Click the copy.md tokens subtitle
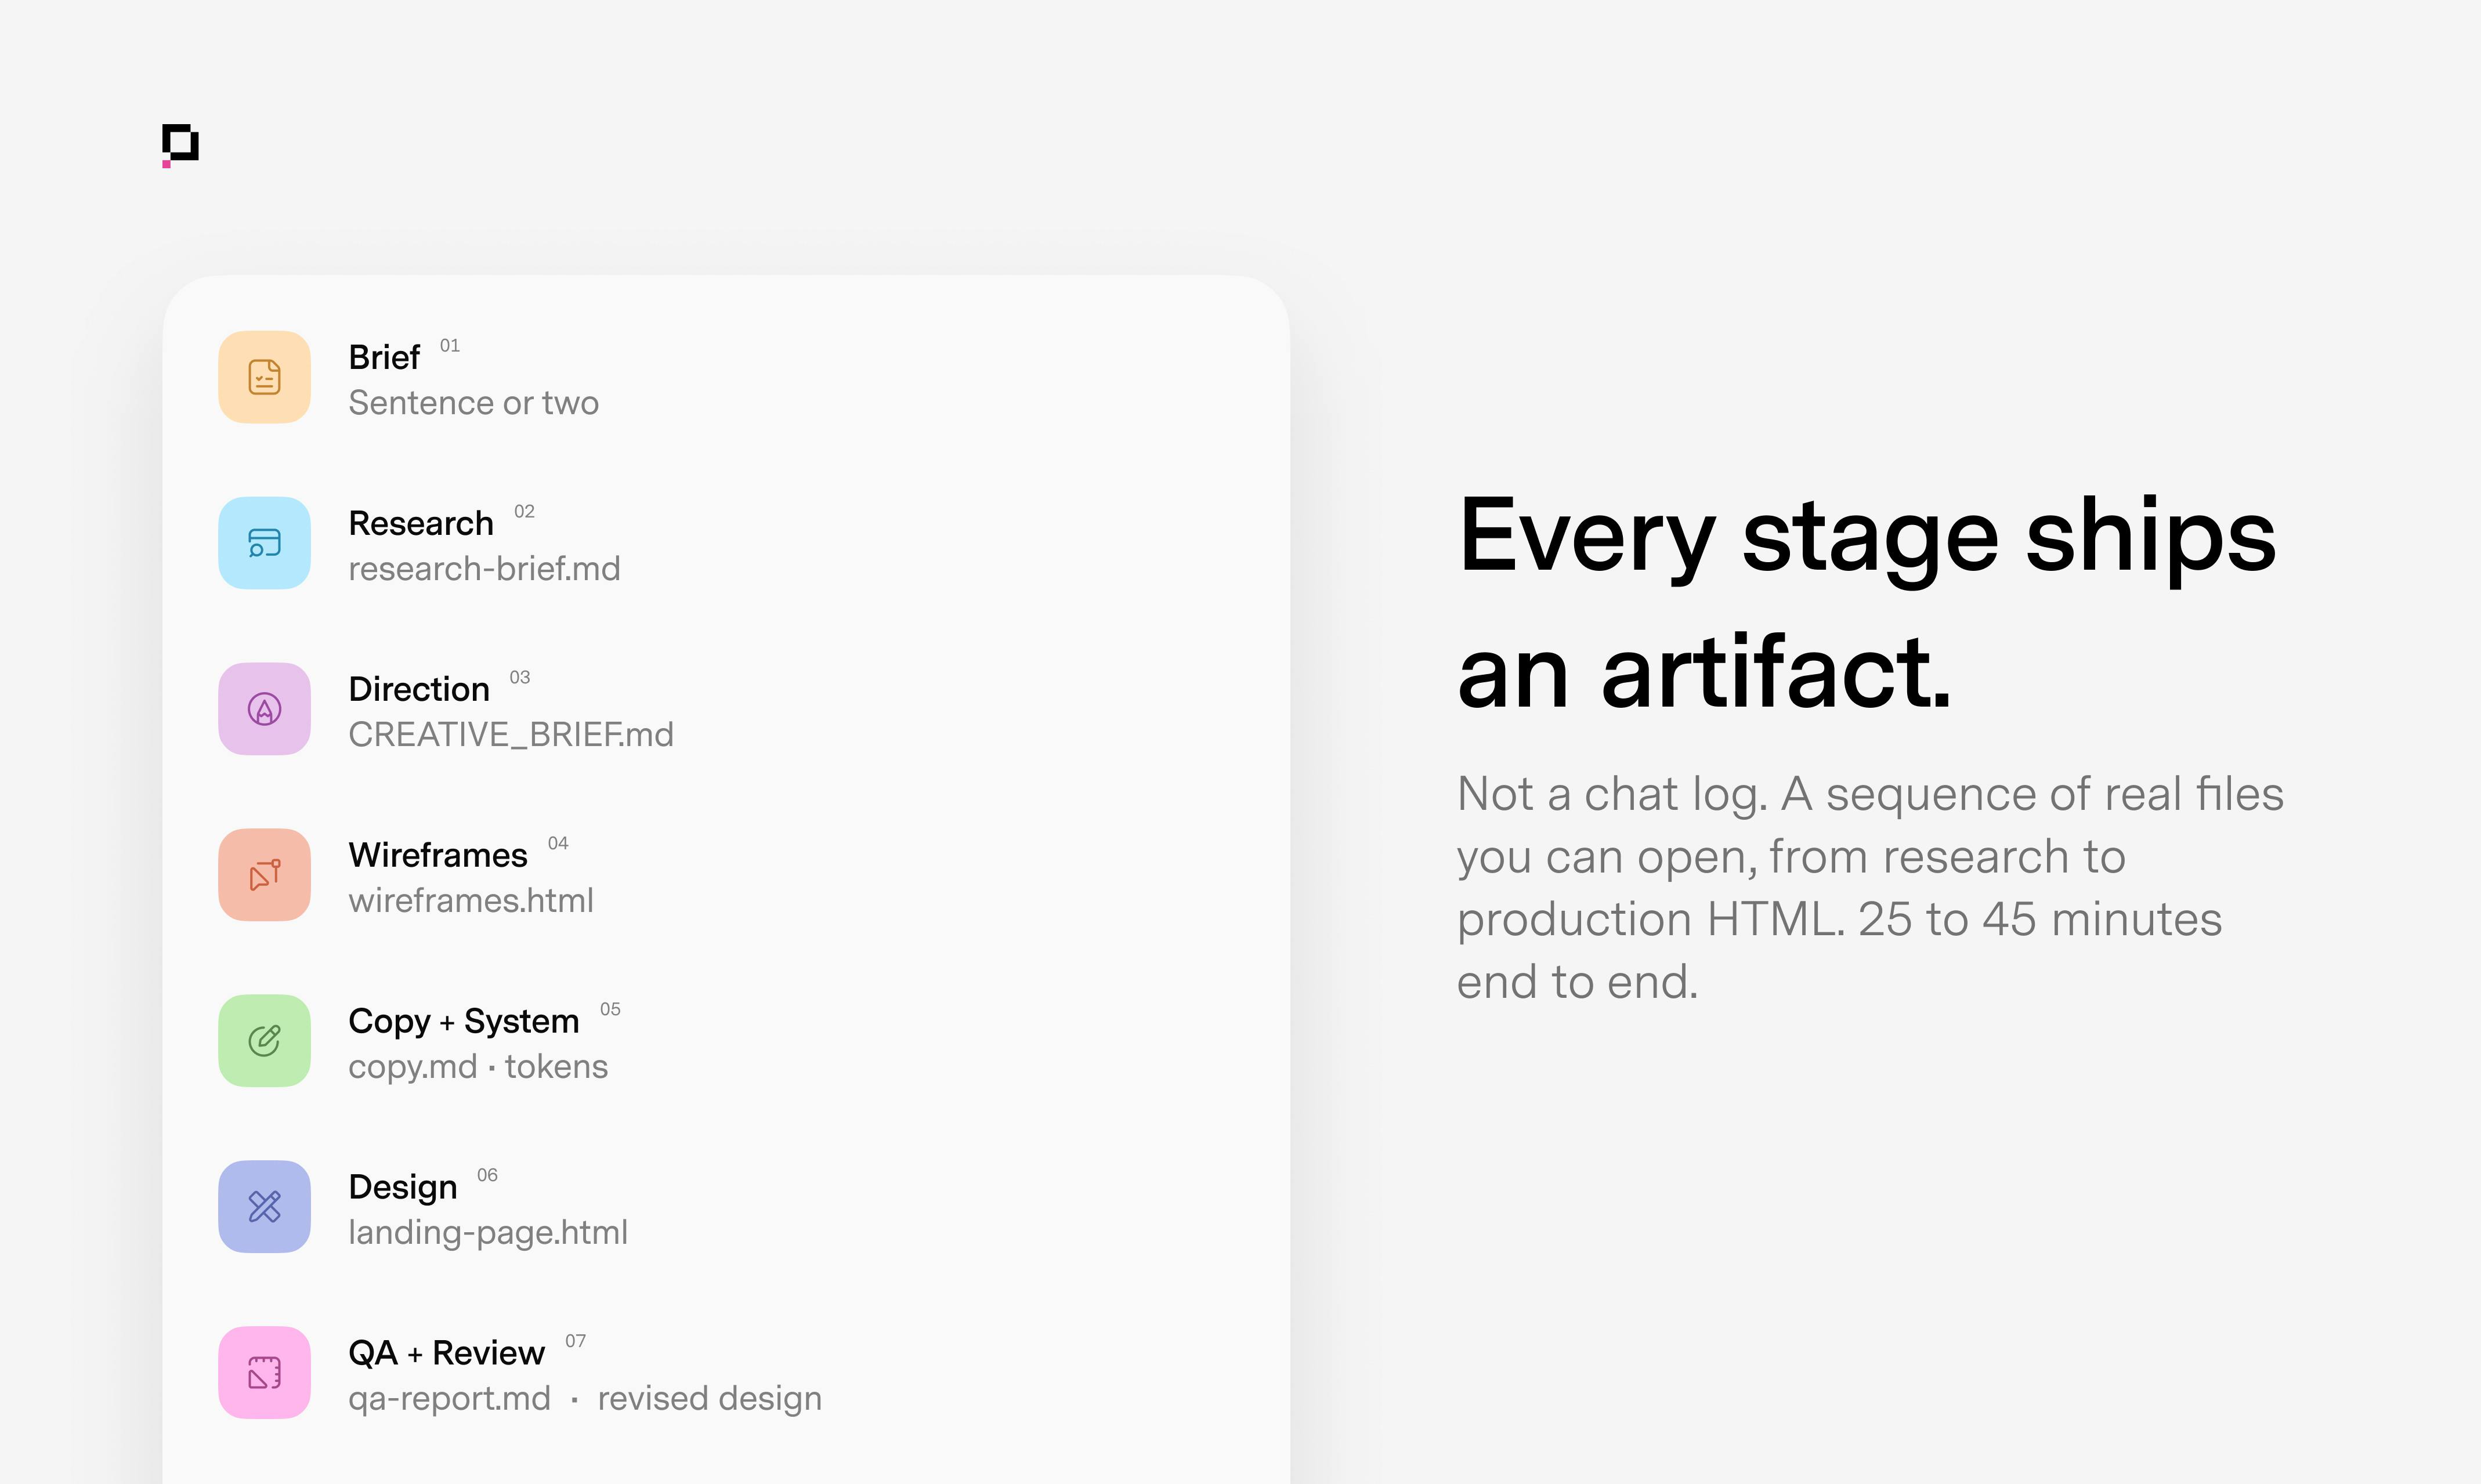Screen dimensions: 2481x1484 pyautogui.click(x=478, y=1066)
